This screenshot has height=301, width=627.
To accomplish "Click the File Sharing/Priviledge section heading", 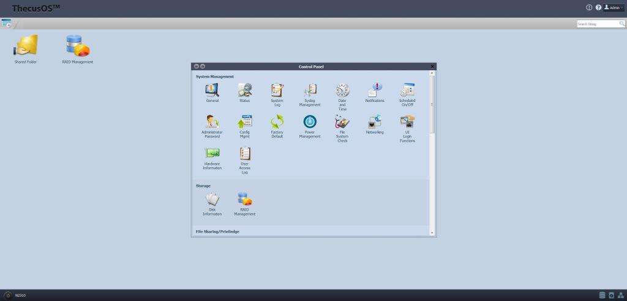I will 217,231.
